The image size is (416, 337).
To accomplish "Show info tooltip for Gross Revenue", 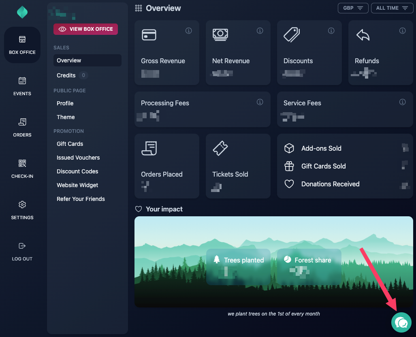I will 189,30.
